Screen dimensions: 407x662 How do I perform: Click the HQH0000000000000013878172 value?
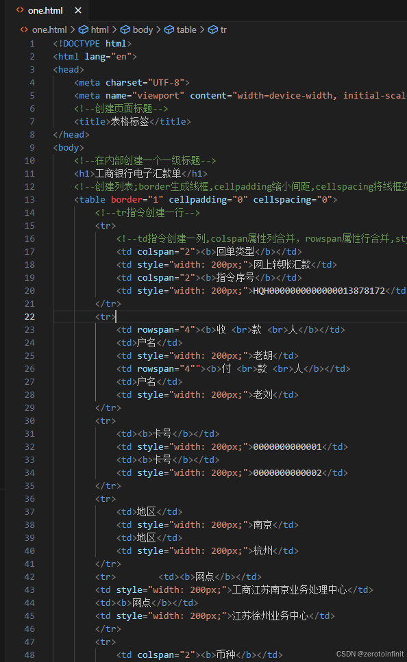(319, 291)
